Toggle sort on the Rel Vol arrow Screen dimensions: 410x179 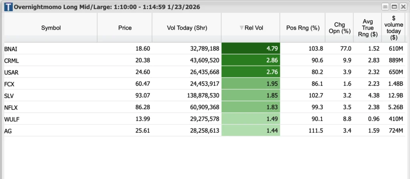(241, 28)
